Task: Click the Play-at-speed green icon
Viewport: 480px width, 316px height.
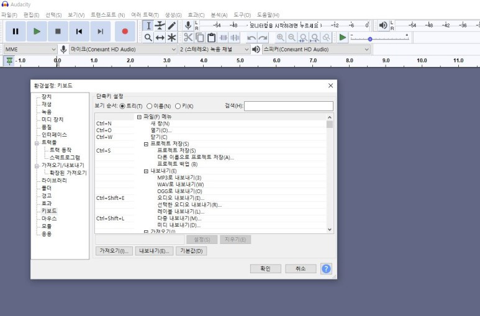Action: coord(343,38)
